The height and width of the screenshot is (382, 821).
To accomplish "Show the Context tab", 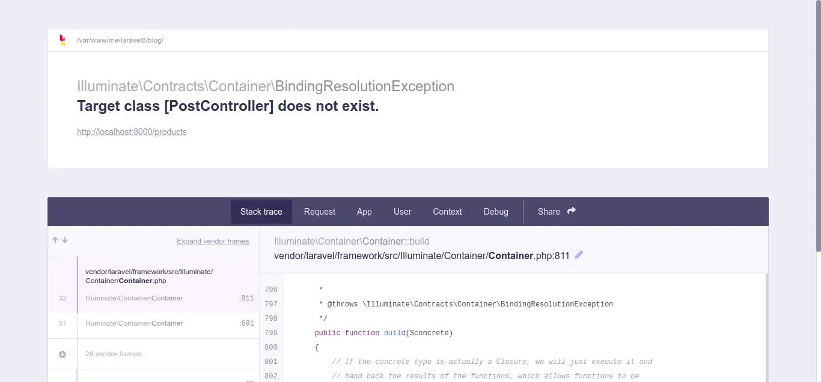I will pyautogui.click(x=447, y=212).
